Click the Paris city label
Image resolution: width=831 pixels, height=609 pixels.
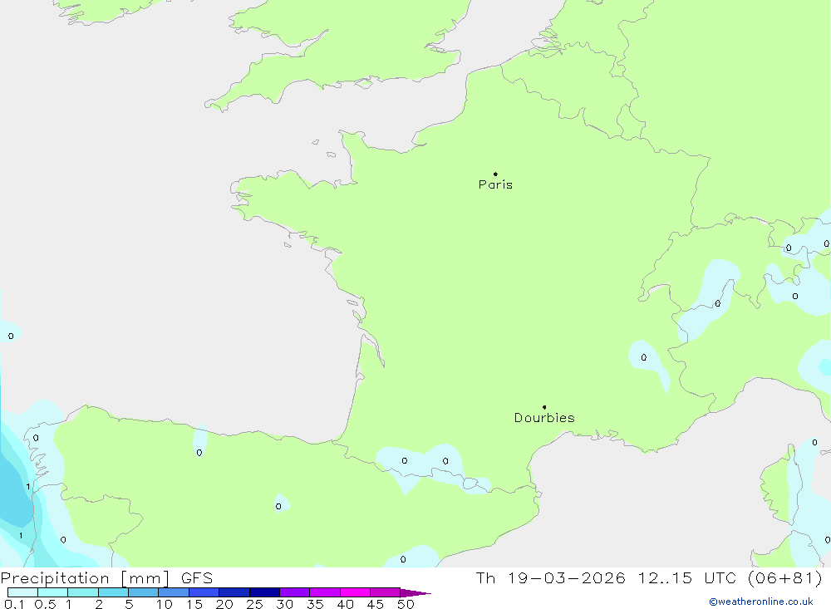(495, 184)
